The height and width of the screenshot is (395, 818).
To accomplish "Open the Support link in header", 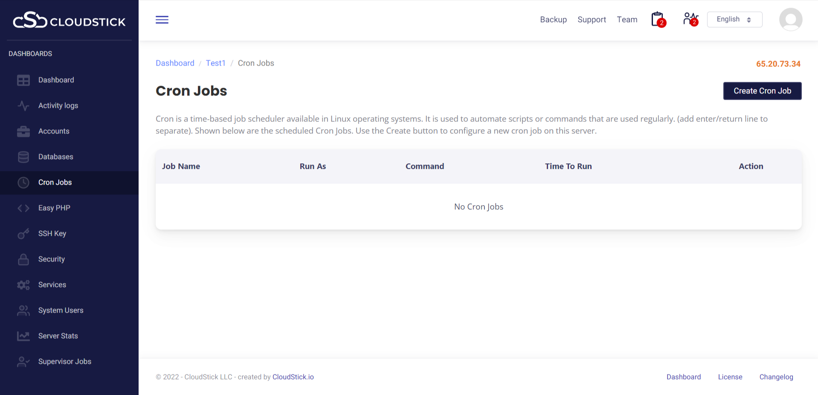I will (592, 20).
